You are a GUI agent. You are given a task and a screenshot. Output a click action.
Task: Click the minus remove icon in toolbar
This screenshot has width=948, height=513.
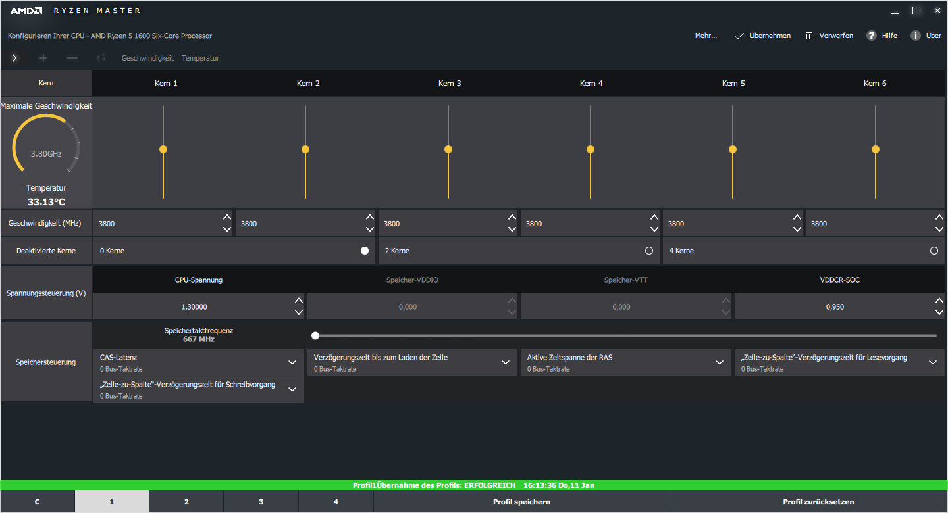[72, 58]
